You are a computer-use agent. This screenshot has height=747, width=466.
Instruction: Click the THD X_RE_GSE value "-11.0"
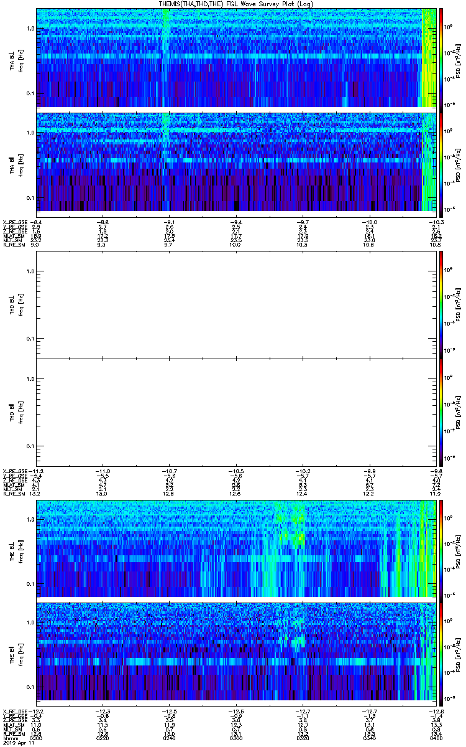click(x=103, y=471)
